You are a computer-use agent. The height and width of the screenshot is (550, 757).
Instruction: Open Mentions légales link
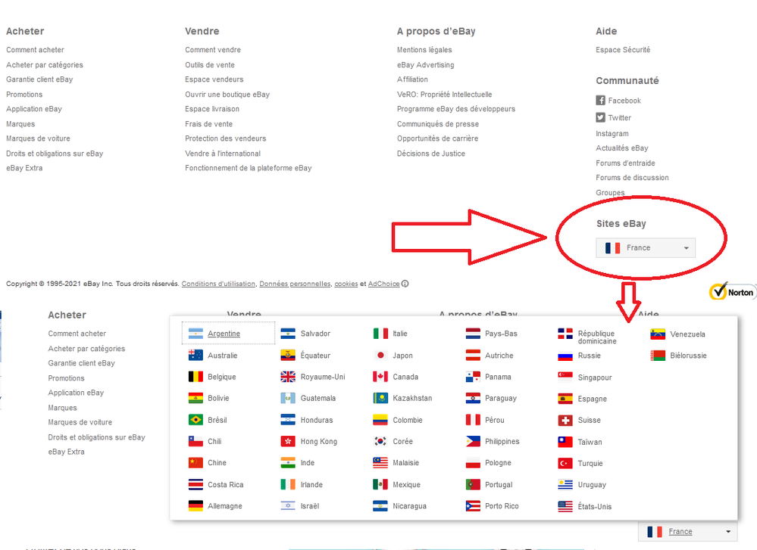click(x=424, y=50)
